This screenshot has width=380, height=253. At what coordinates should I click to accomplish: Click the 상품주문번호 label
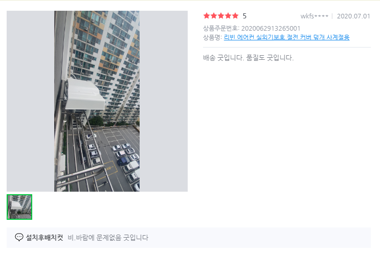point(221,29)
